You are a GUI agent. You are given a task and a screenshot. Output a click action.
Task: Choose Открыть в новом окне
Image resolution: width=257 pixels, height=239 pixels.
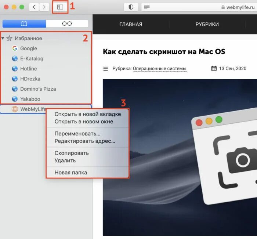(x=87, y=122)
